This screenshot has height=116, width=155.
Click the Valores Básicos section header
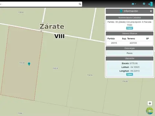click(129, 34)
